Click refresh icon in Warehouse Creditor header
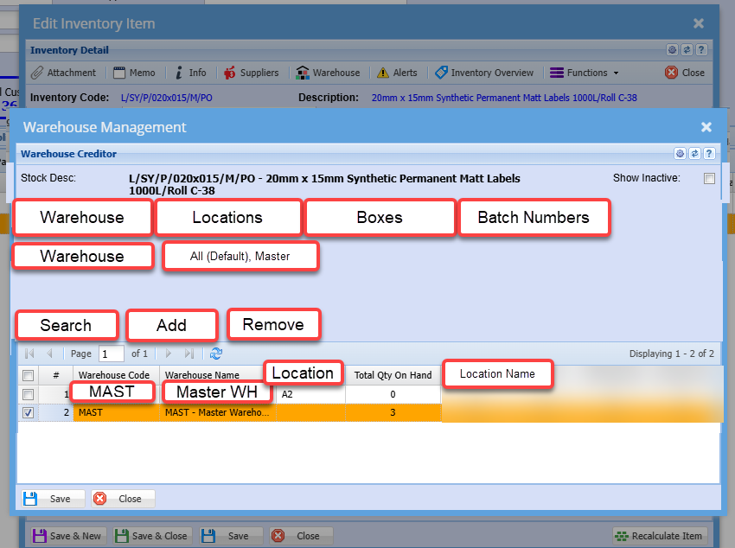Viewport: 735px width, 548px height. (x=694, y=153)
